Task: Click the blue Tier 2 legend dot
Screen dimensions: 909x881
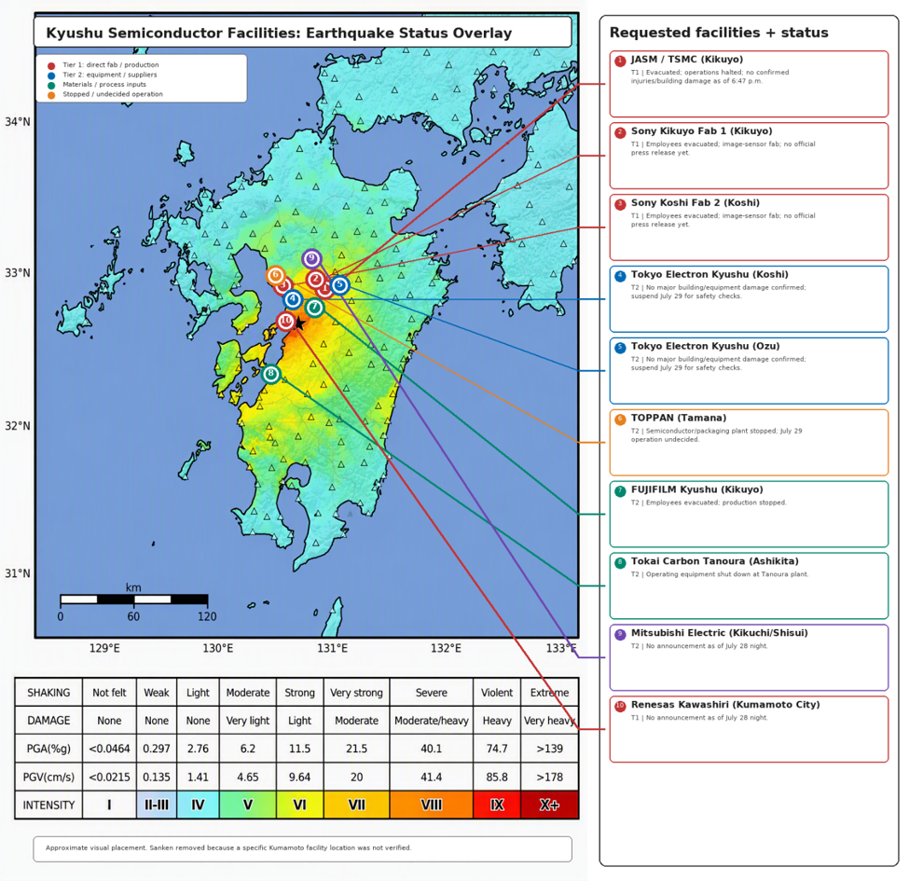Action: pyautogui.click(x=51, y=76)
